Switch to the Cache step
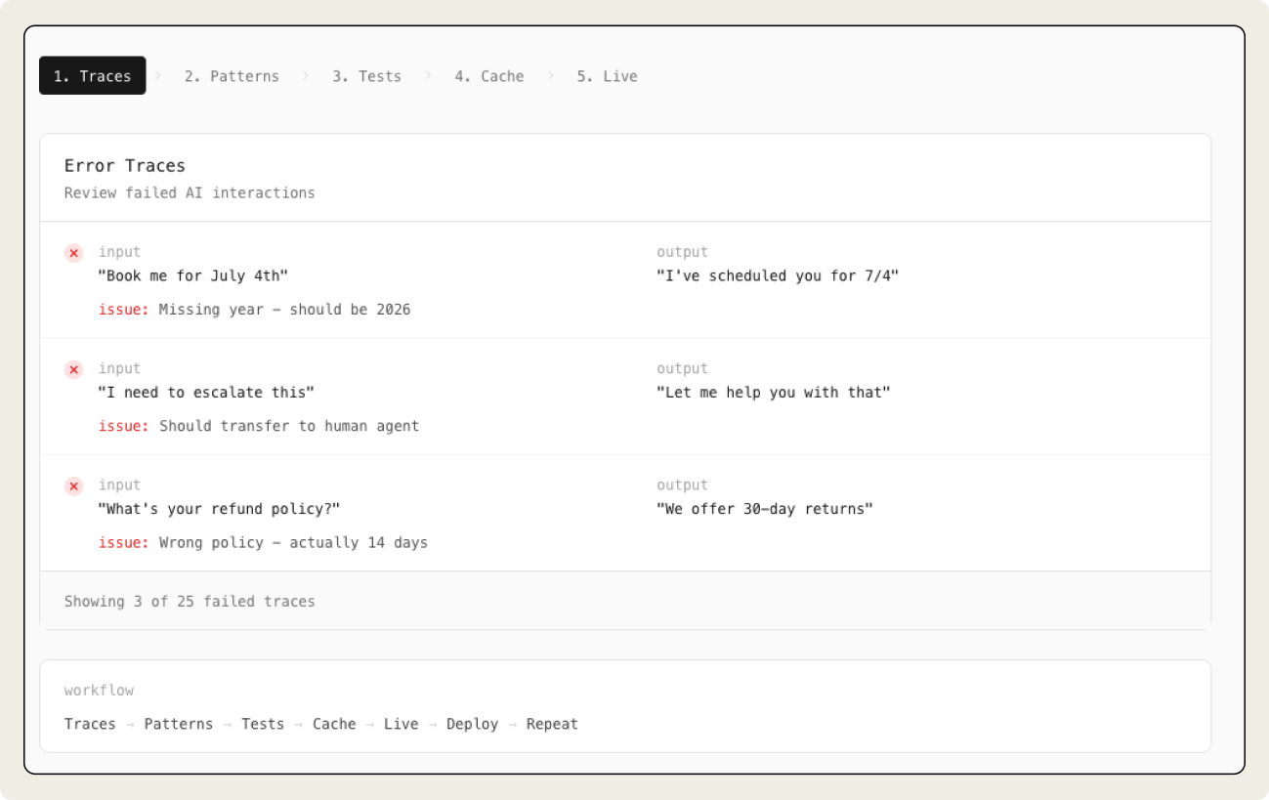This screenshot has width=1269, height=800. click(x=489, y=75)
